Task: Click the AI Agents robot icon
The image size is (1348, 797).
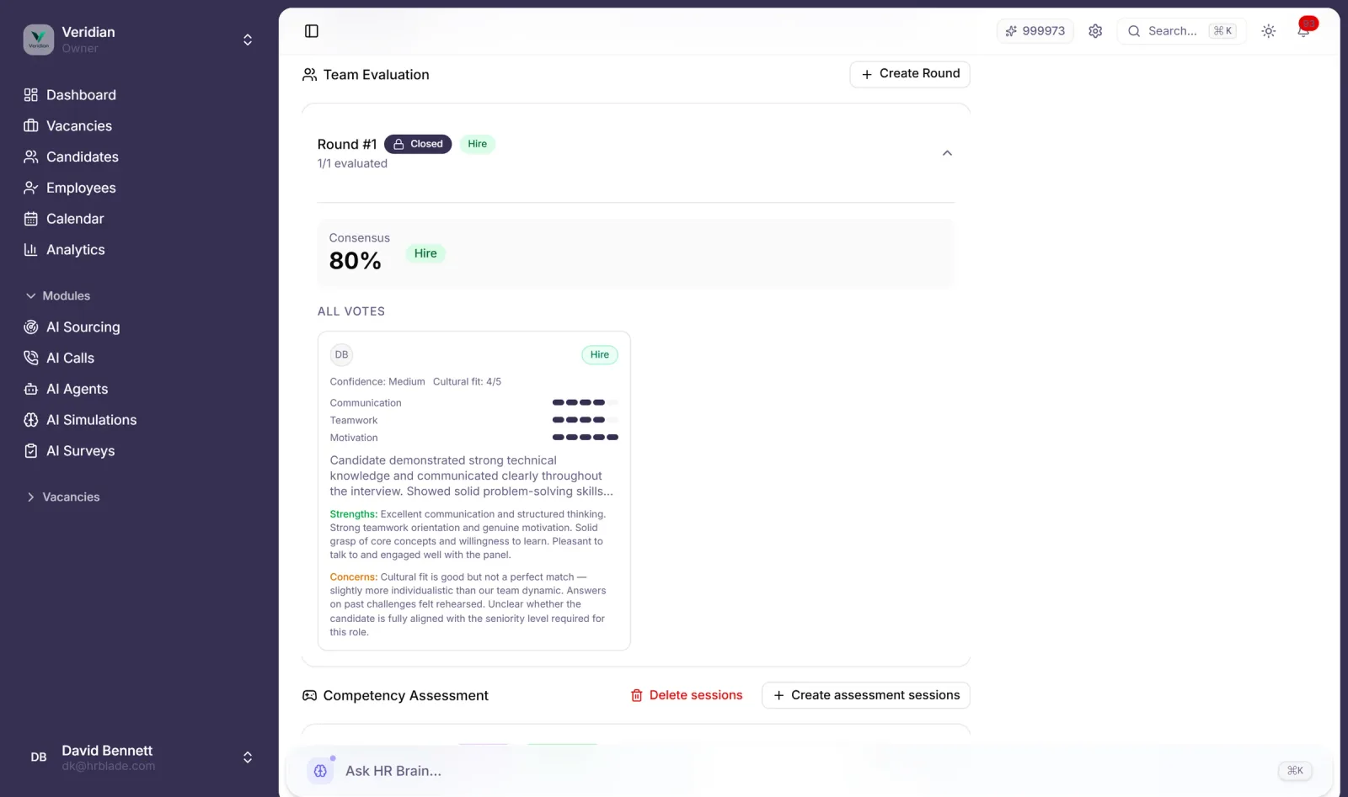Action: [x=31, y=389]
